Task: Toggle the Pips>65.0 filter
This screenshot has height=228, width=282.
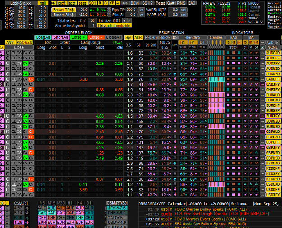Action: [24, 43]
